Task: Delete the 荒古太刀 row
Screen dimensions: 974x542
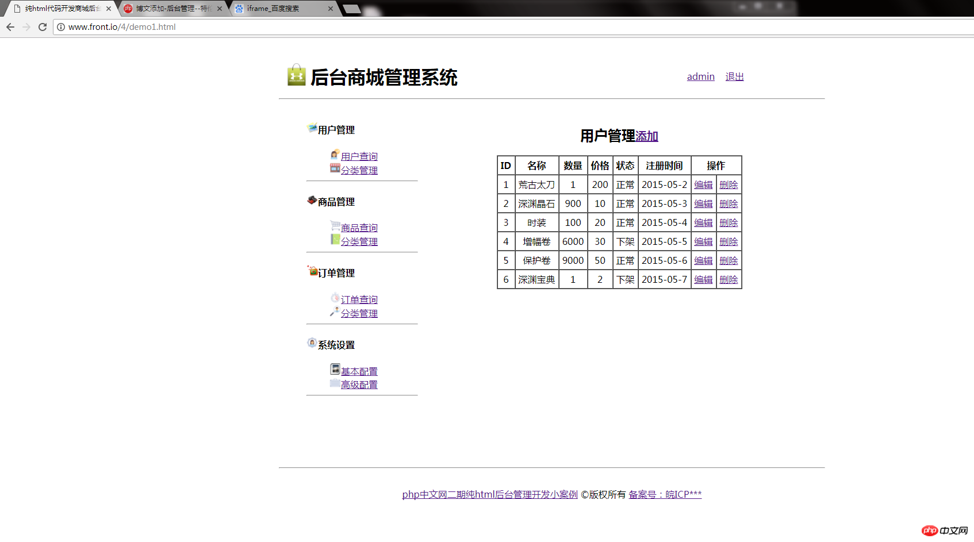Action: click(728, 184)
